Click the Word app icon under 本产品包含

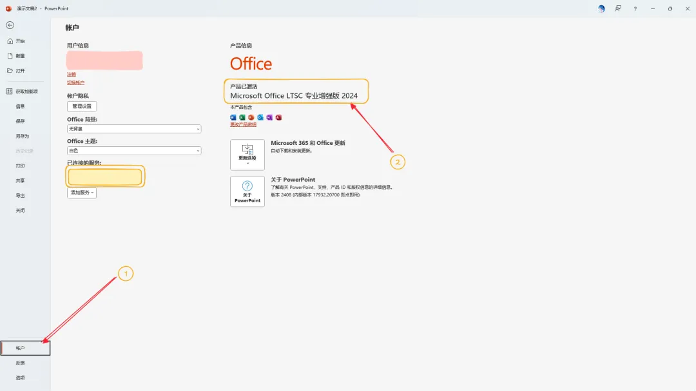tap(233, 118)
